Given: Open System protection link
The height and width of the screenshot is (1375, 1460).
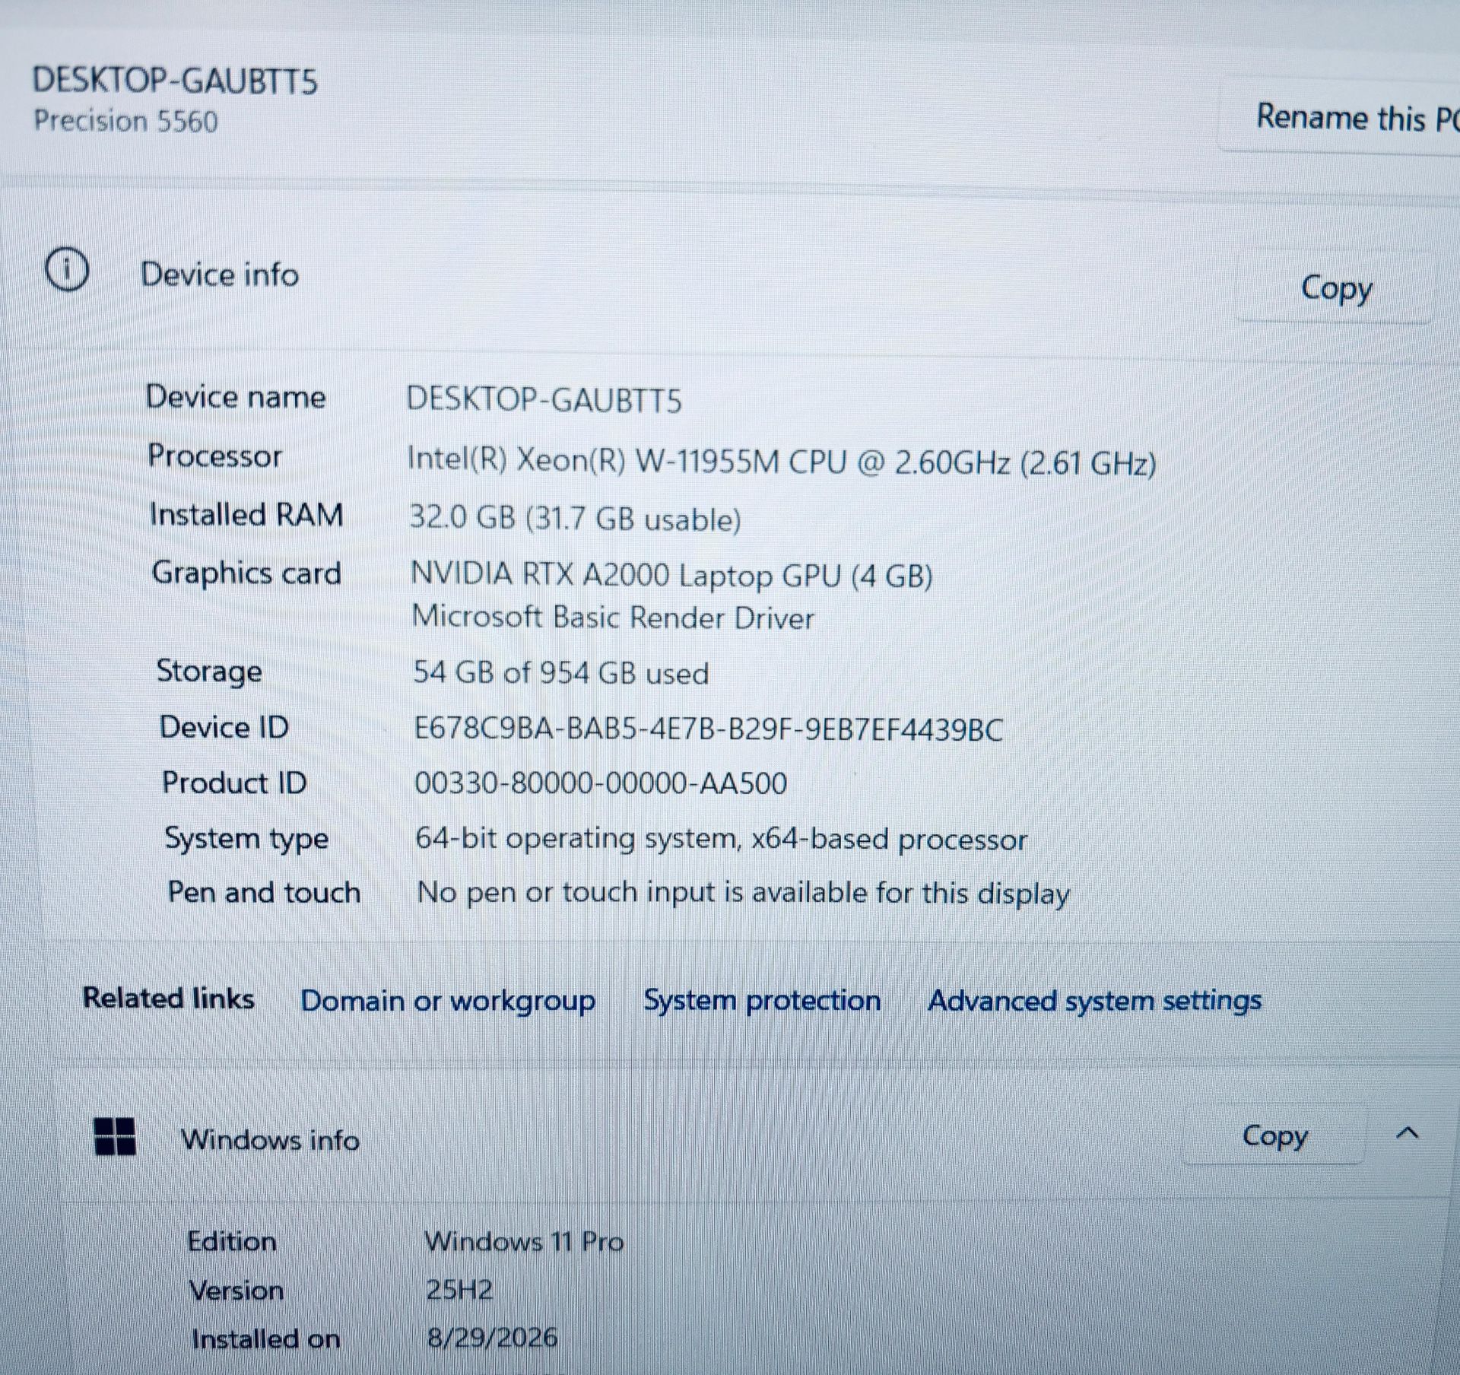Looking at the screenshot, I should [x=762, y=1000].
